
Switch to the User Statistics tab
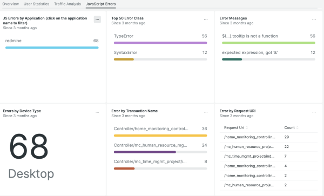pyautogui.click(x=36, y=4)
